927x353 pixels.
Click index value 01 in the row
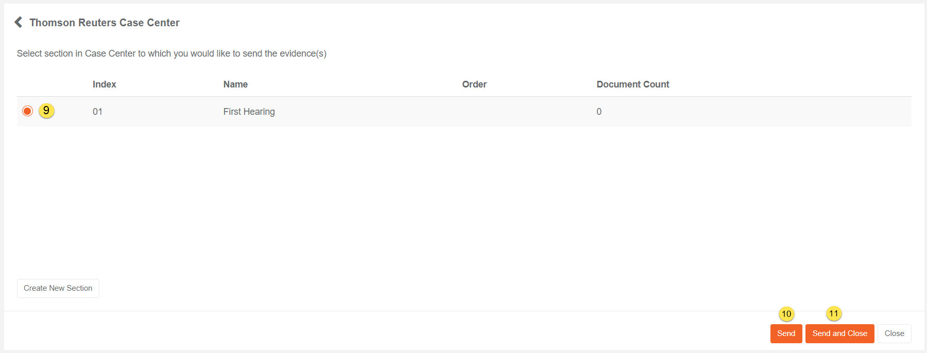point(97,112)
